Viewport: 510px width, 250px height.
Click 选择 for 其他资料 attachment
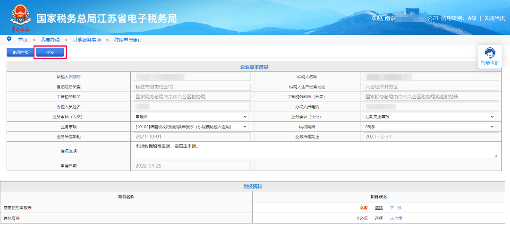pos(379,218)
